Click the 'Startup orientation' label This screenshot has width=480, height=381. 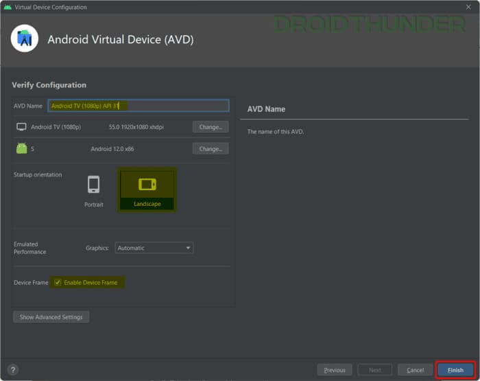click(x=38, y=174)
